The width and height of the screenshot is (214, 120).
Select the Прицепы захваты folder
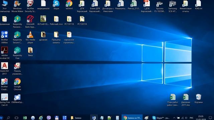point(56,38)
